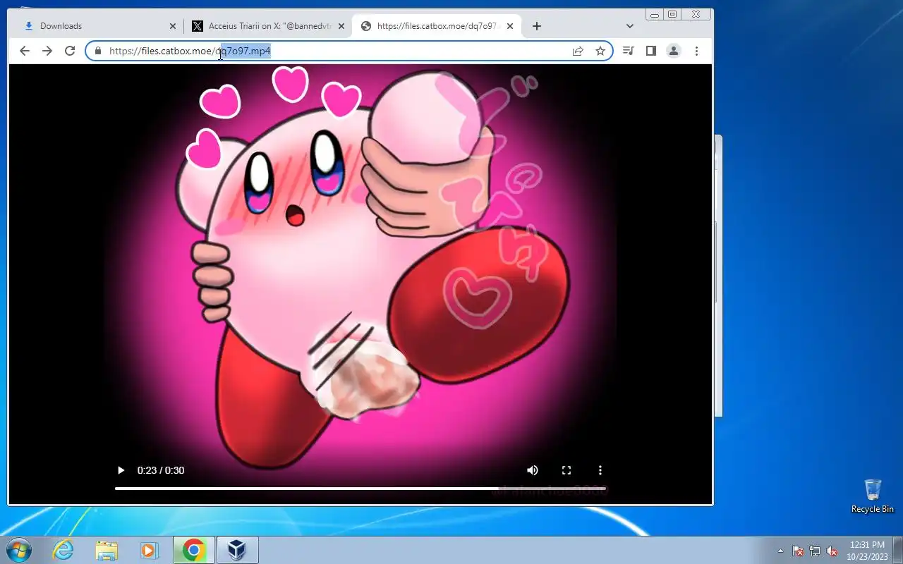Click the Chrome taskbar icon

point(193,550)
